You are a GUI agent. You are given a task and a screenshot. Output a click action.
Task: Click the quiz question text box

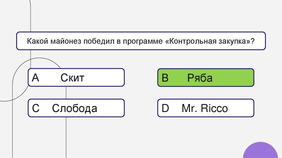[x=141, y=41]
